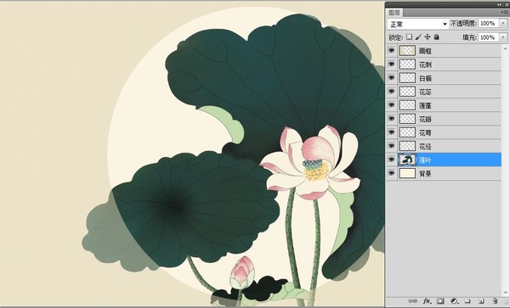Select layer named 花萼

point(425,132)
